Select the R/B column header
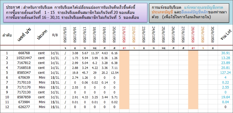The height and width of the screenshot is (113, 233). point(55,36)
